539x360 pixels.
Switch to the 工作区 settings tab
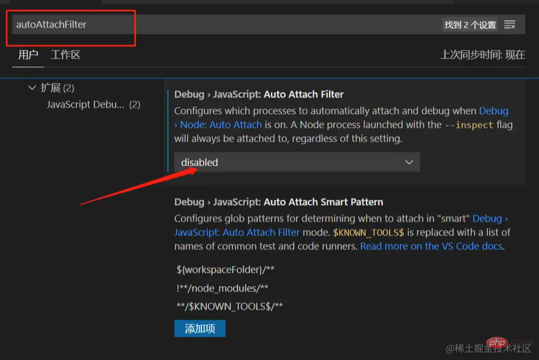(x=65, y=54)
